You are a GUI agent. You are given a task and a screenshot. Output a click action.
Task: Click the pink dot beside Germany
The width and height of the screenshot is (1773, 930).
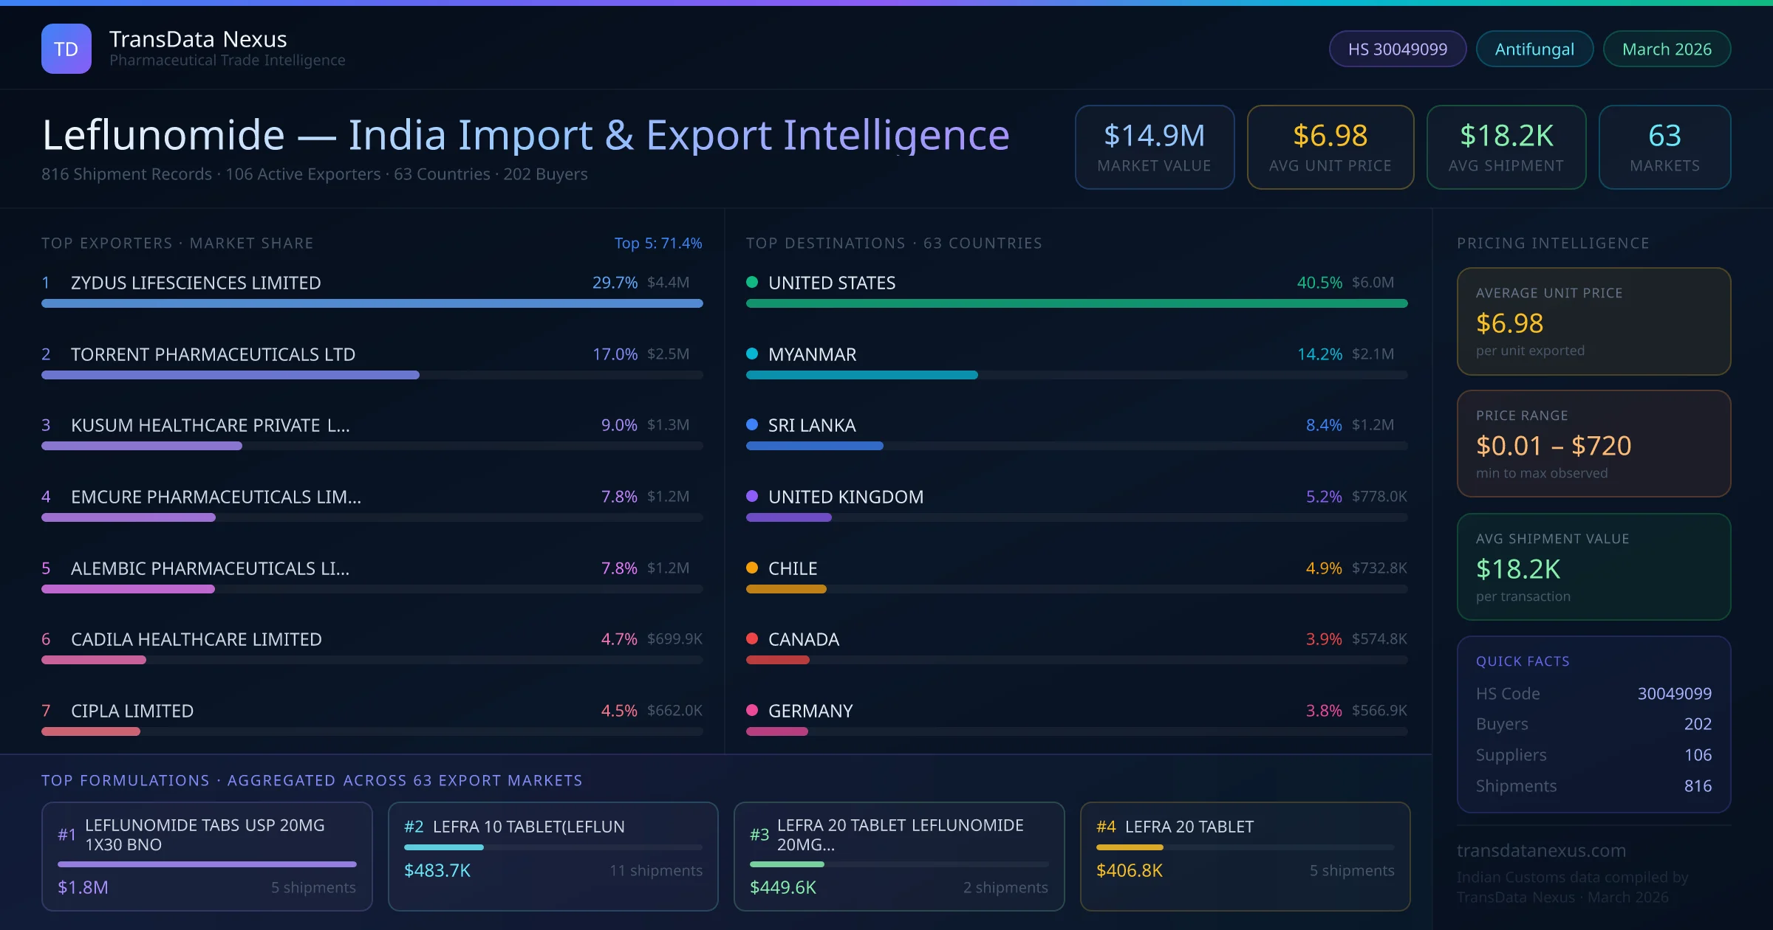coord(752,710)
